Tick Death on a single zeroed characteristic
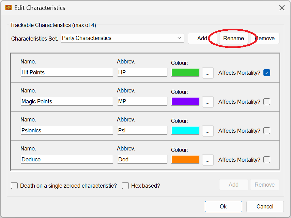The image size is (291, 218). 14,186
